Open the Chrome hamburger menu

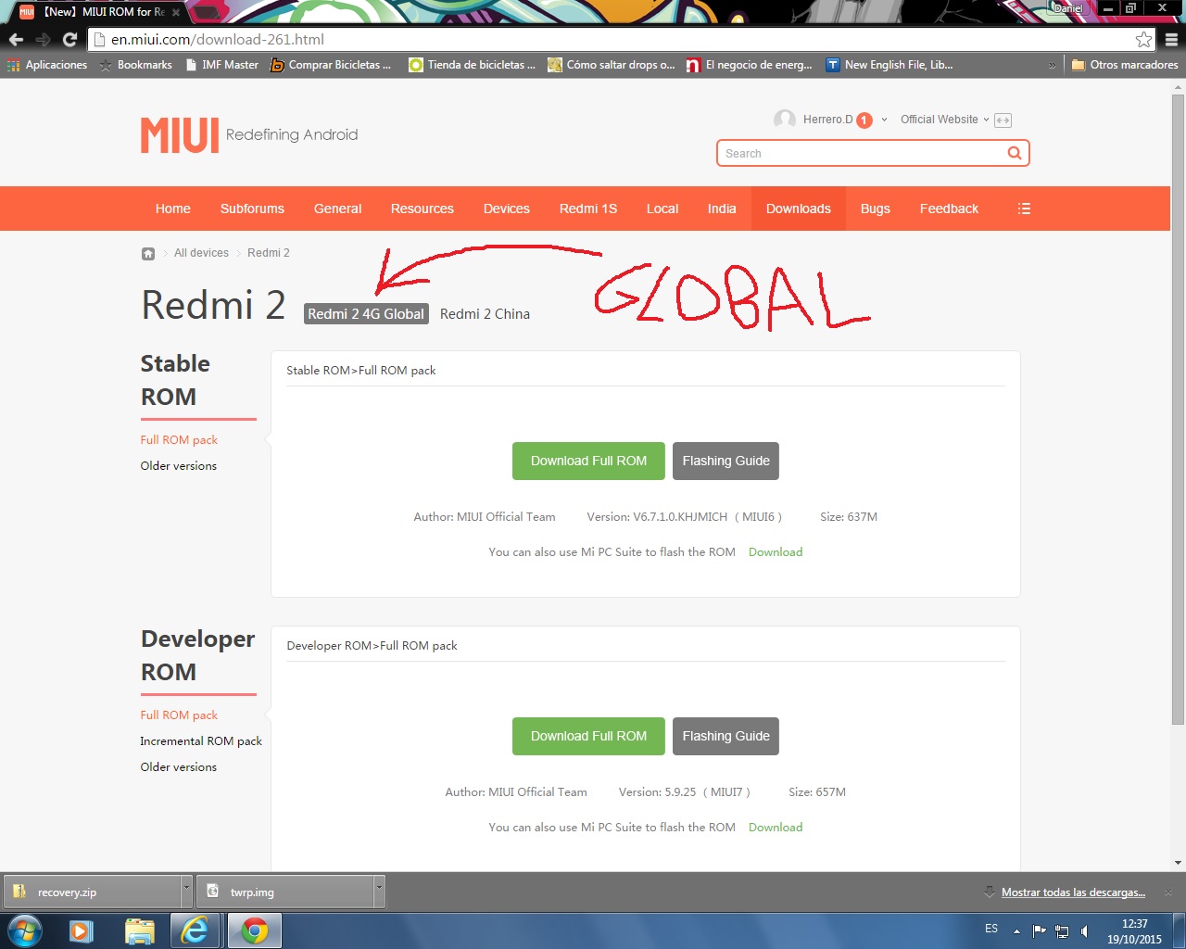coord(1171,40)
